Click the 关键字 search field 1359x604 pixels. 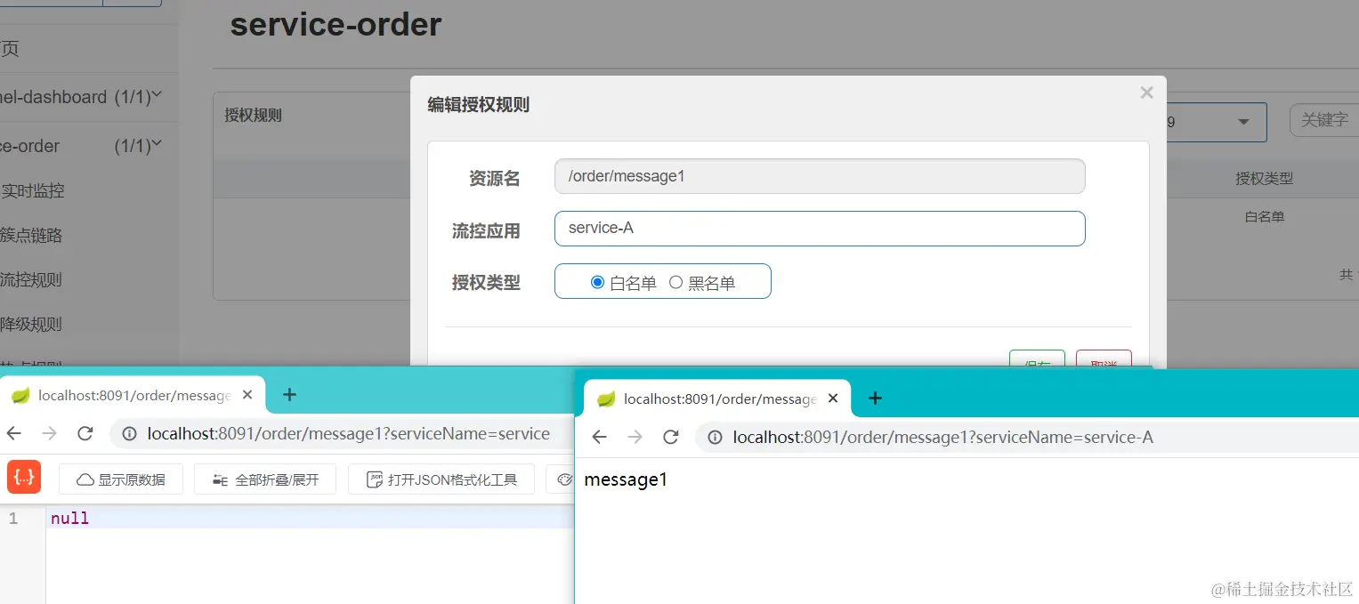[x=1324, y=119]
